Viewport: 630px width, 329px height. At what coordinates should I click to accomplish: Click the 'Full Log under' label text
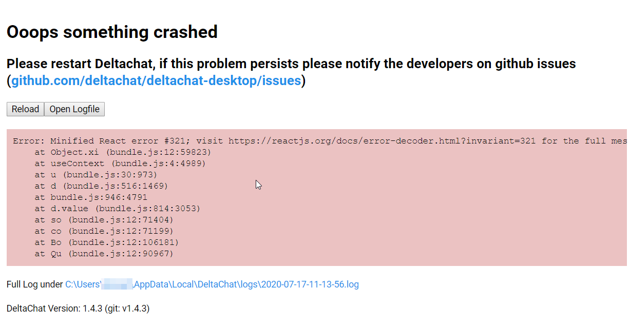click(34, 284)
